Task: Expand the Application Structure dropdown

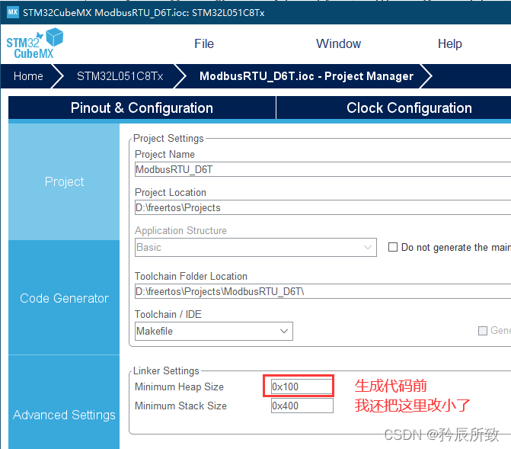Action: pyautogui.click(x=256, y=247)
